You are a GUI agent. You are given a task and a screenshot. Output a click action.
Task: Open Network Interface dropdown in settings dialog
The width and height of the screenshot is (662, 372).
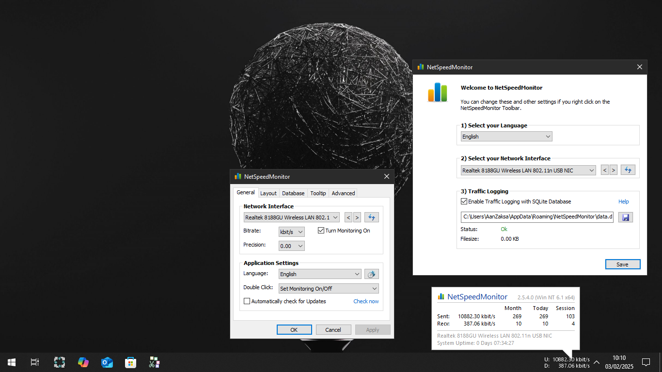[x=291, y=217]
